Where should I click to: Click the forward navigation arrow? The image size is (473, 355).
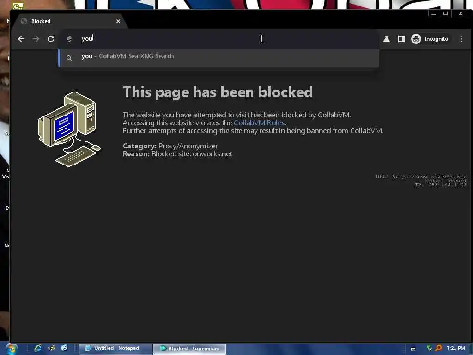[36, 39]
